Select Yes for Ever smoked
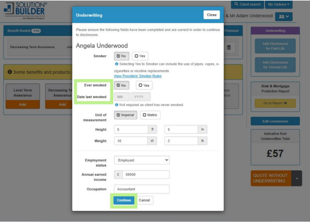The height and width of the screenshot is (222, 310). pyautogui.click(x=144, y=85)
